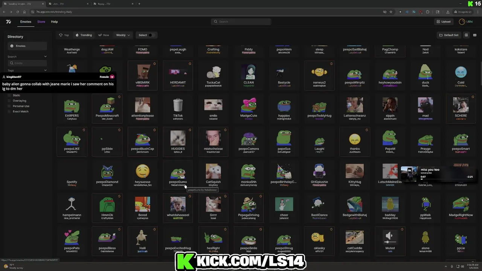Click the Incognito (2) indicator
482x271 pixels.
tap(463, 12)
